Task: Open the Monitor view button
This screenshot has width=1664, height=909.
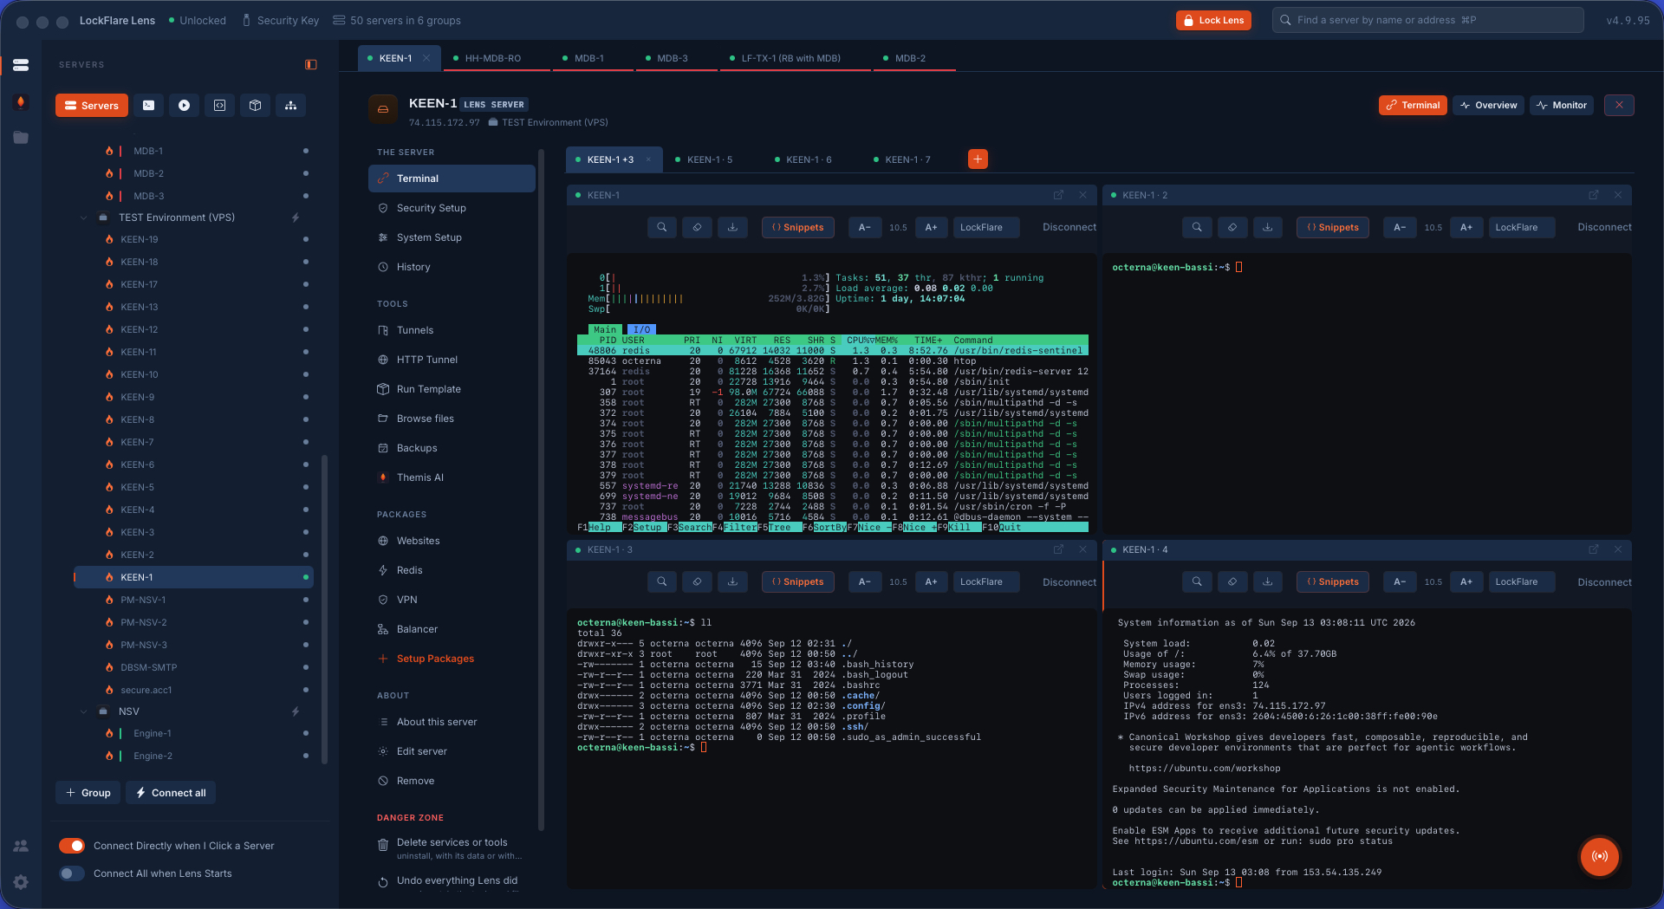Action: 1561,105
